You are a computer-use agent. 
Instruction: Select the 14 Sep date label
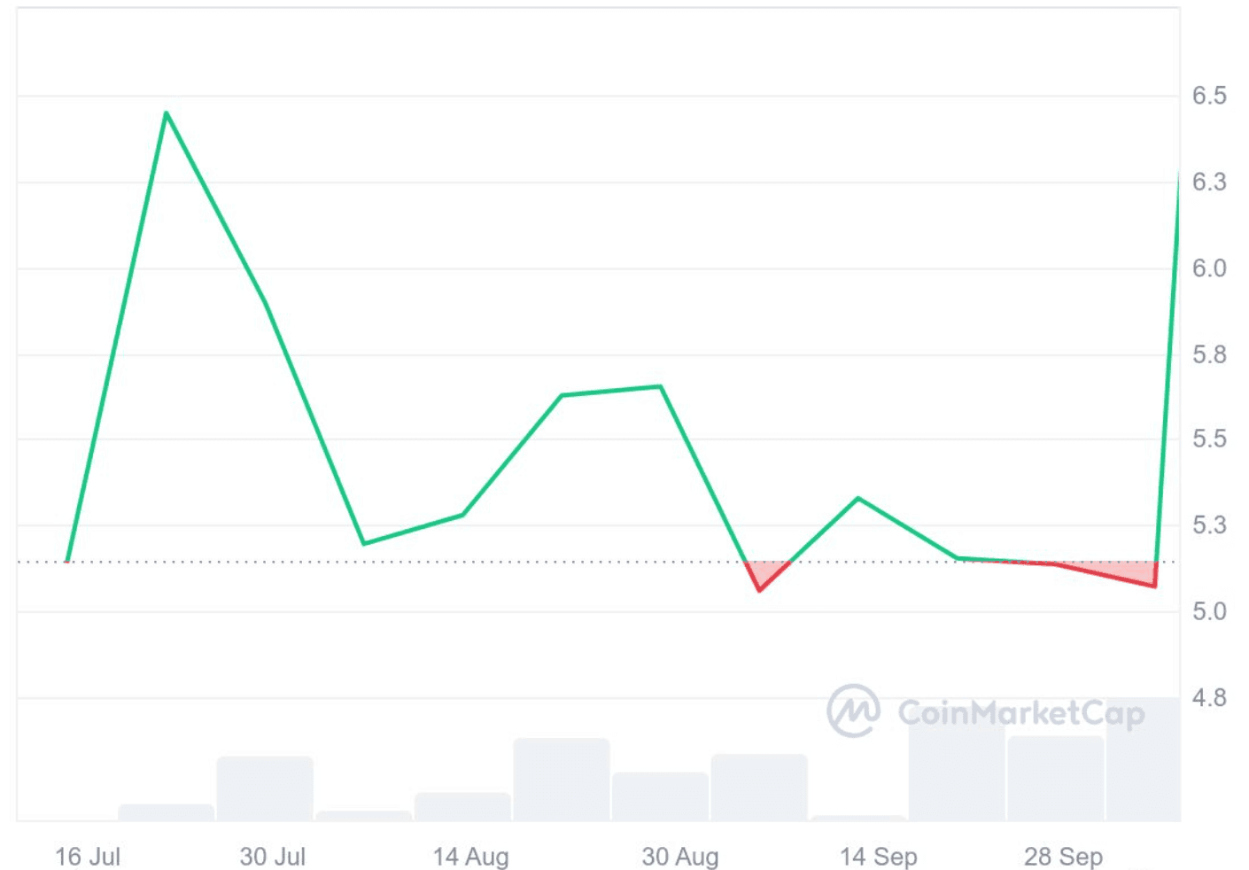[878, 857]
